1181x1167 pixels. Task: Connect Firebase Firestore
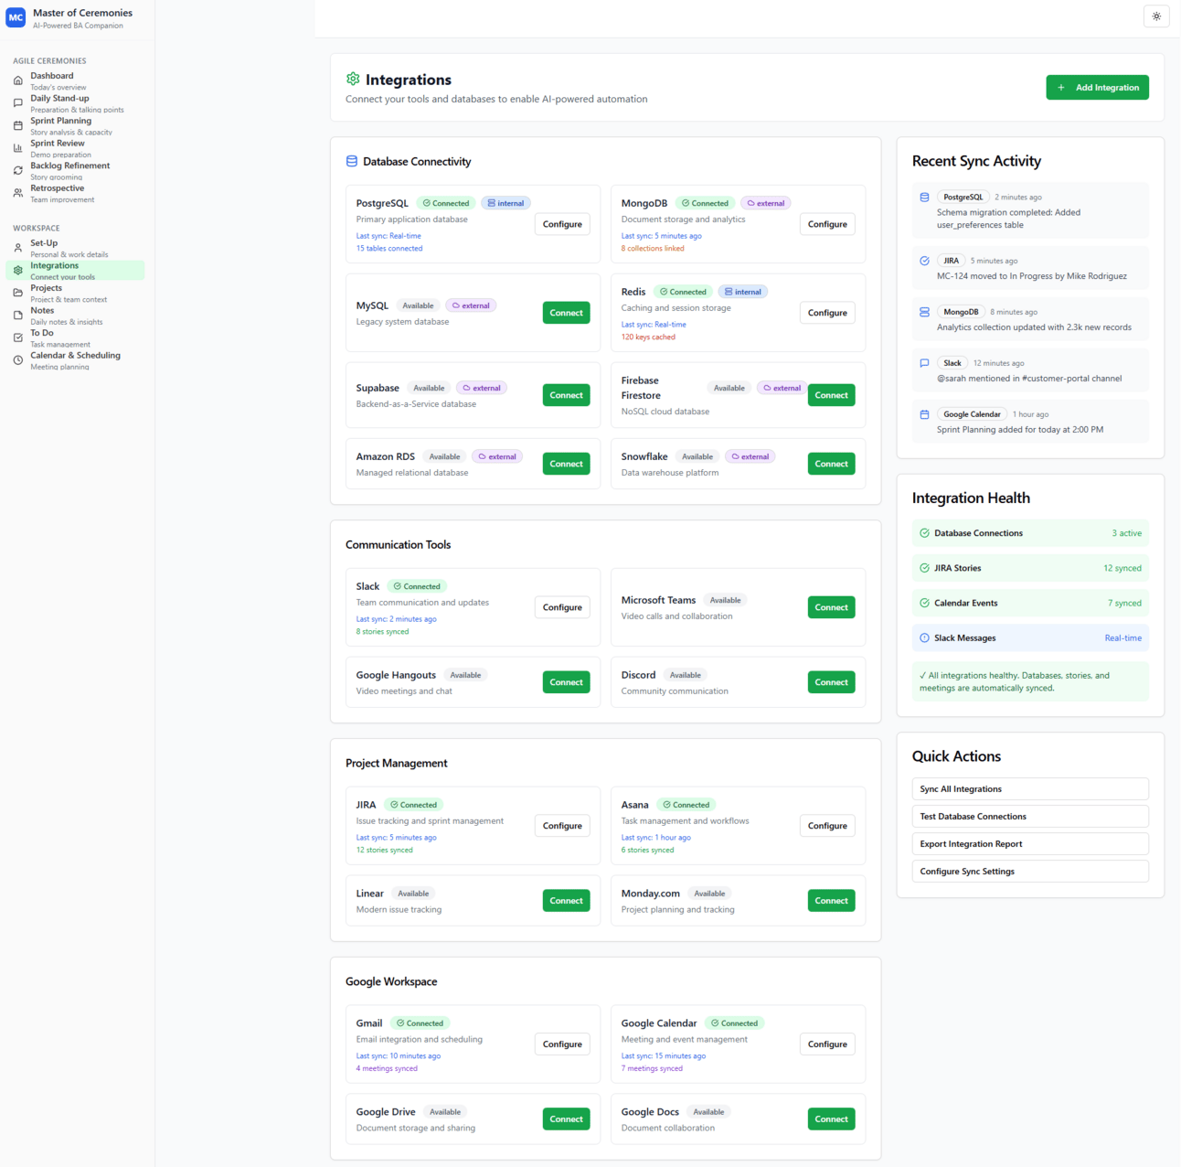coord(832,395)
